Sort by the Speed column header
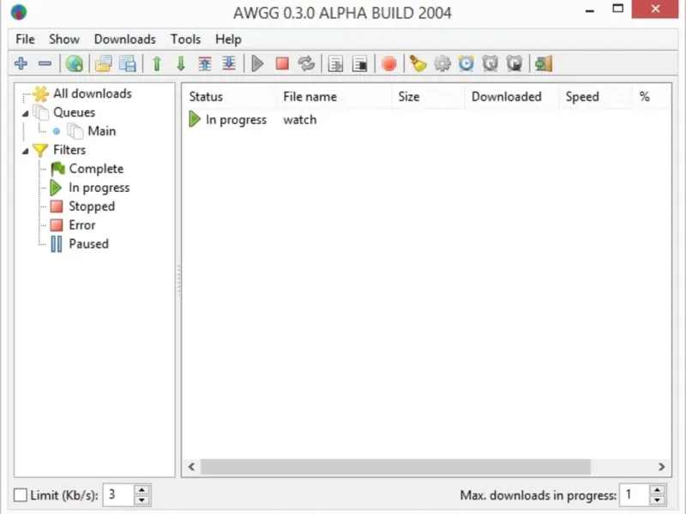This screenshot has width=686, height=514. point(595,97)
